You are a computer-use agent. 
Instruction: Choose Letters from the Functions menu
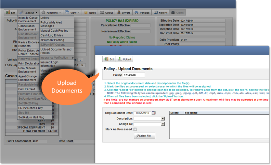(57, 18)
